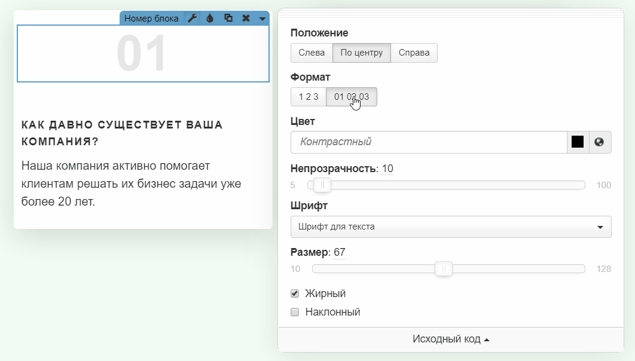Enable the Наклонный (italic) checkbox
Viewport: 635px width, 361px height.
tap(294, 312)
